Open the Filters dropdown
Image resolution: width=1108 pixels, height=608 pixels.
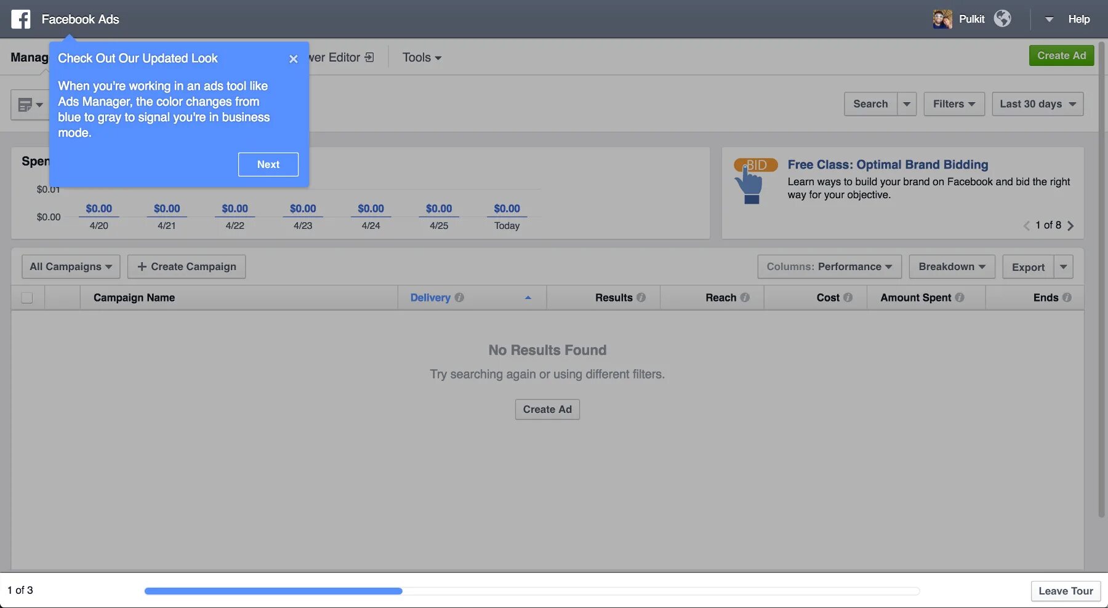954,104
